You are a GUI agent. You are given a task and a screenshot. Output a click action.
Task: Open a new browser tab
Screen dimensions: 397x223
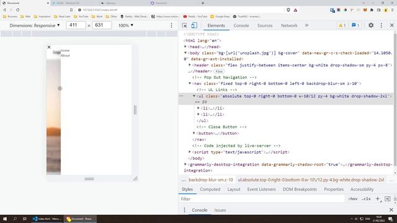pyautogui.click(x=203, y=3)
